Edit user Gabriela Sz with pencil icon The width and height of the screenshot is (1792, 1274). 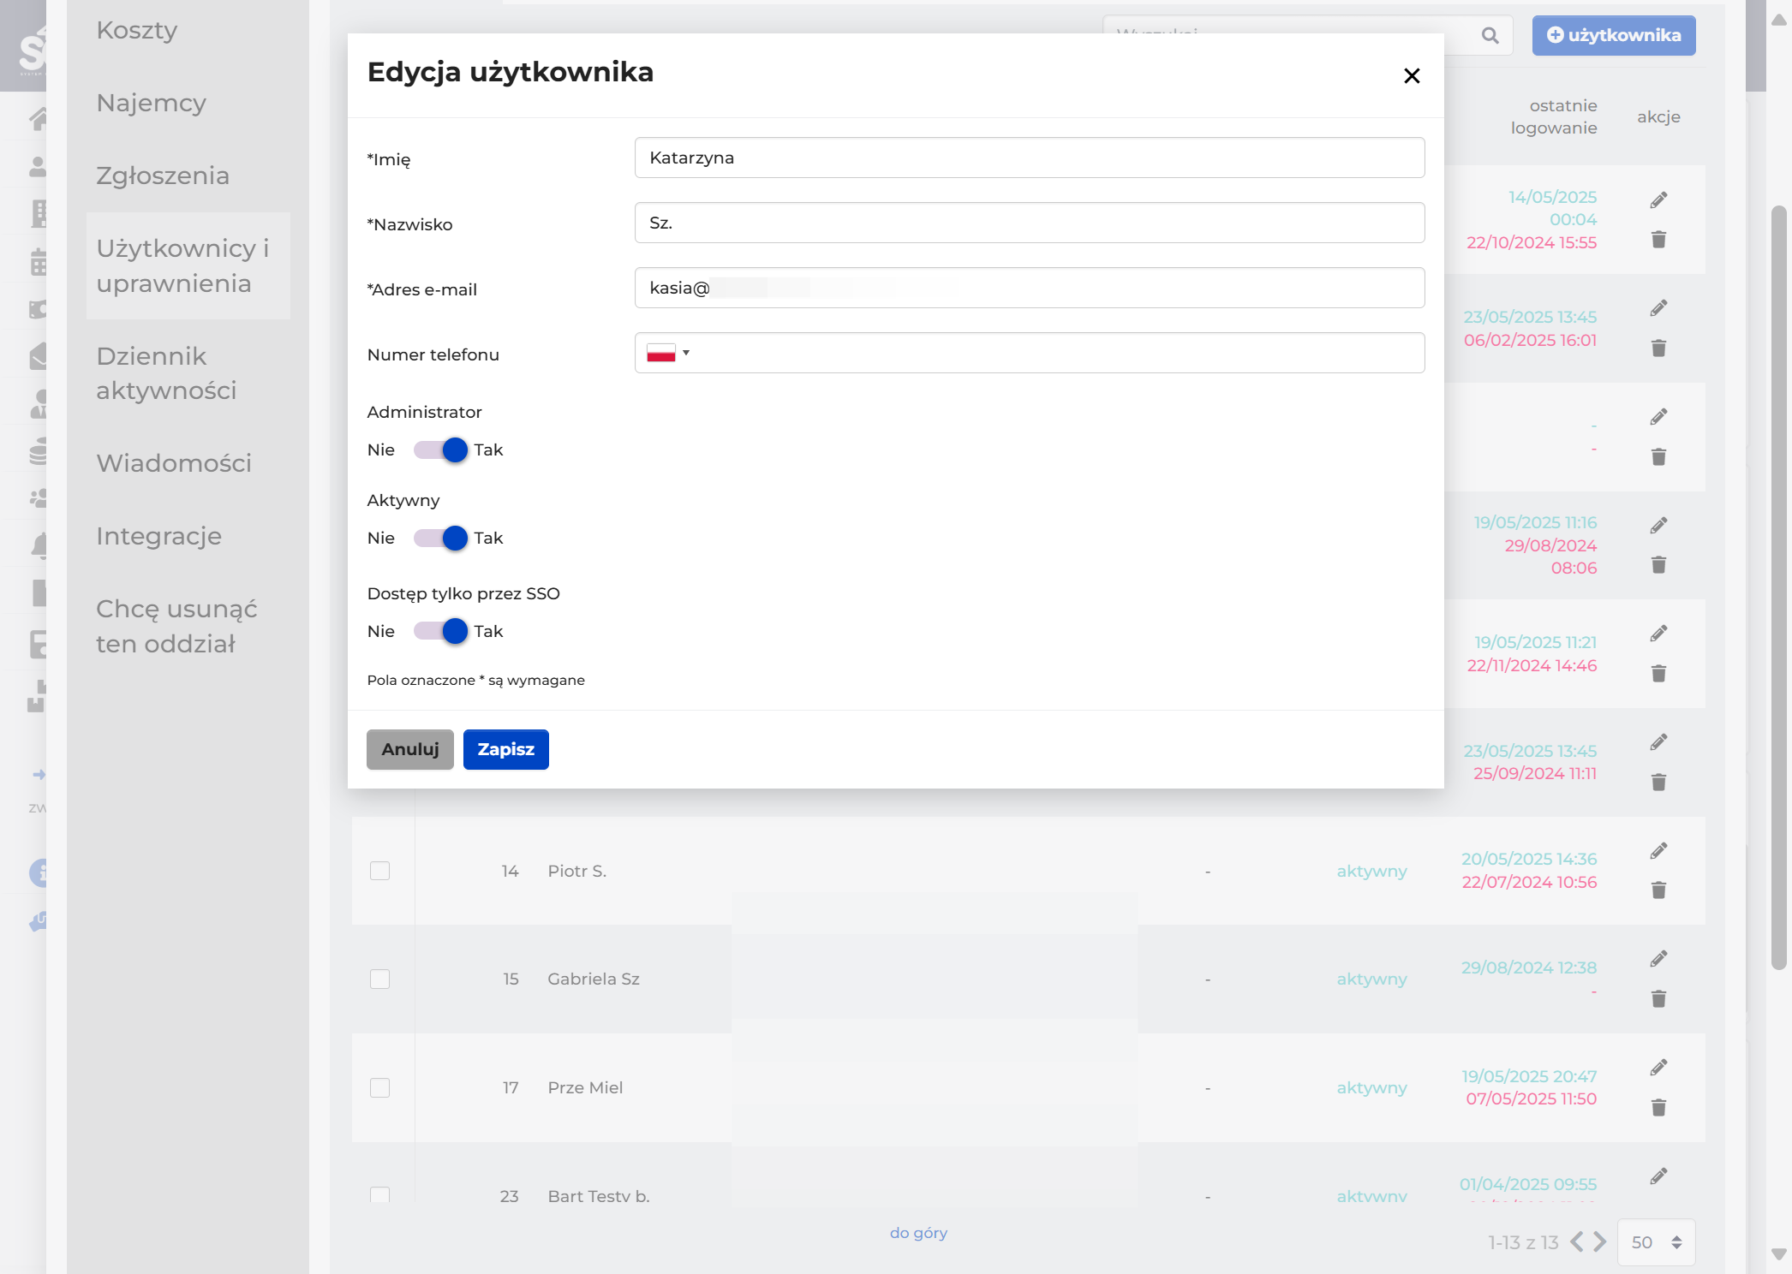[1658, 958]
